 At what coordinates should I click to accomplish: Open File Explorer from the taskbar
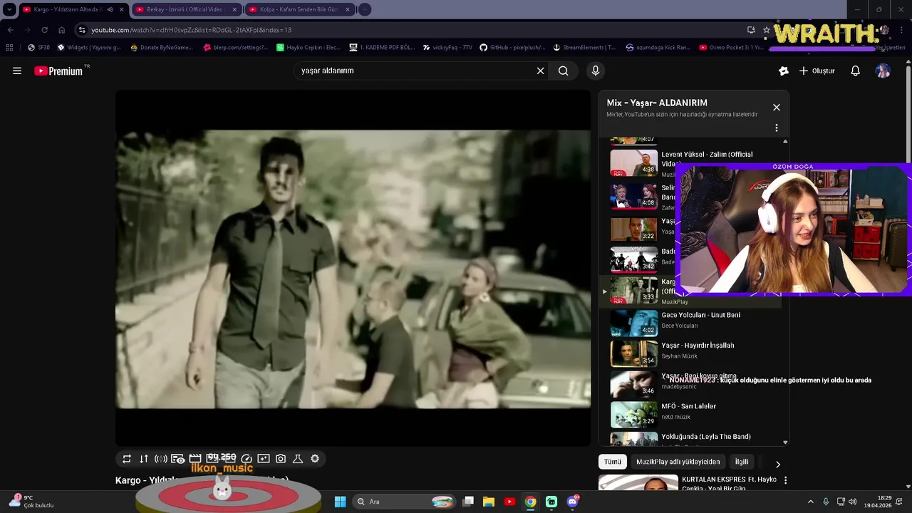coord(489,502)
